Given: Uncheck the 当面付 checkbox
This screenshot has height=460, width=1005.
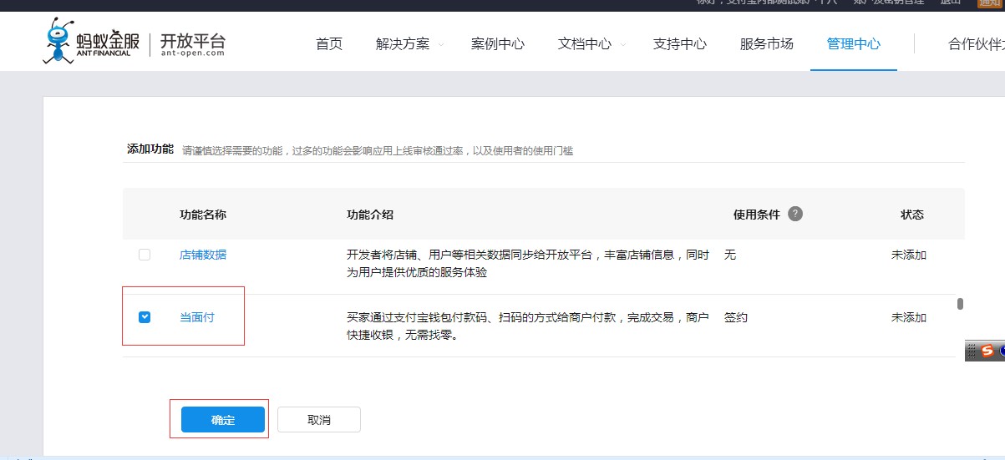Looking at the screenshot, I should pos(145,317).
